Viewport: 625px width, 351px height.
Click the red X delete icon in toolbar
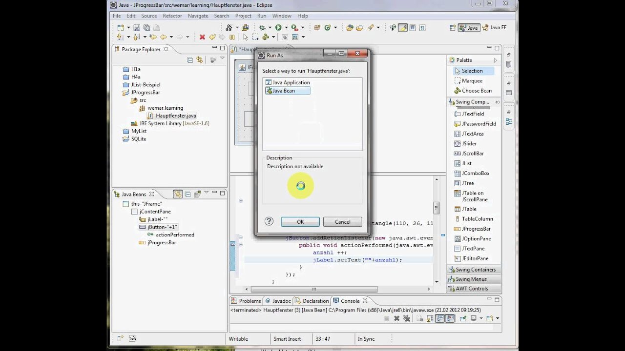202,37
